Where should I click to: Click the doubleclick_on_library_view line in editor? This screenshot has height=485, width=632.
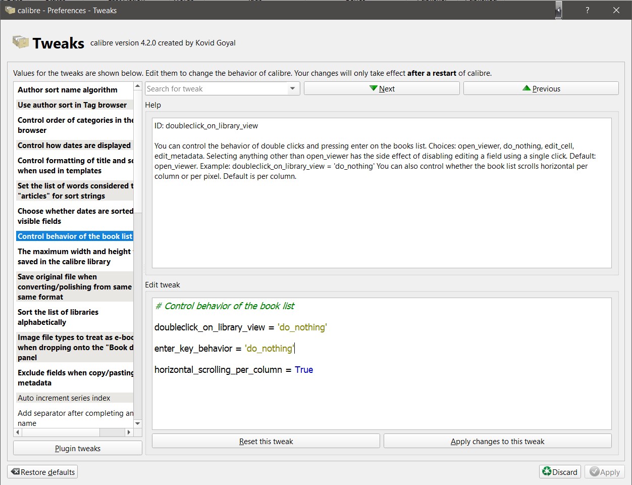pos(241,327)
